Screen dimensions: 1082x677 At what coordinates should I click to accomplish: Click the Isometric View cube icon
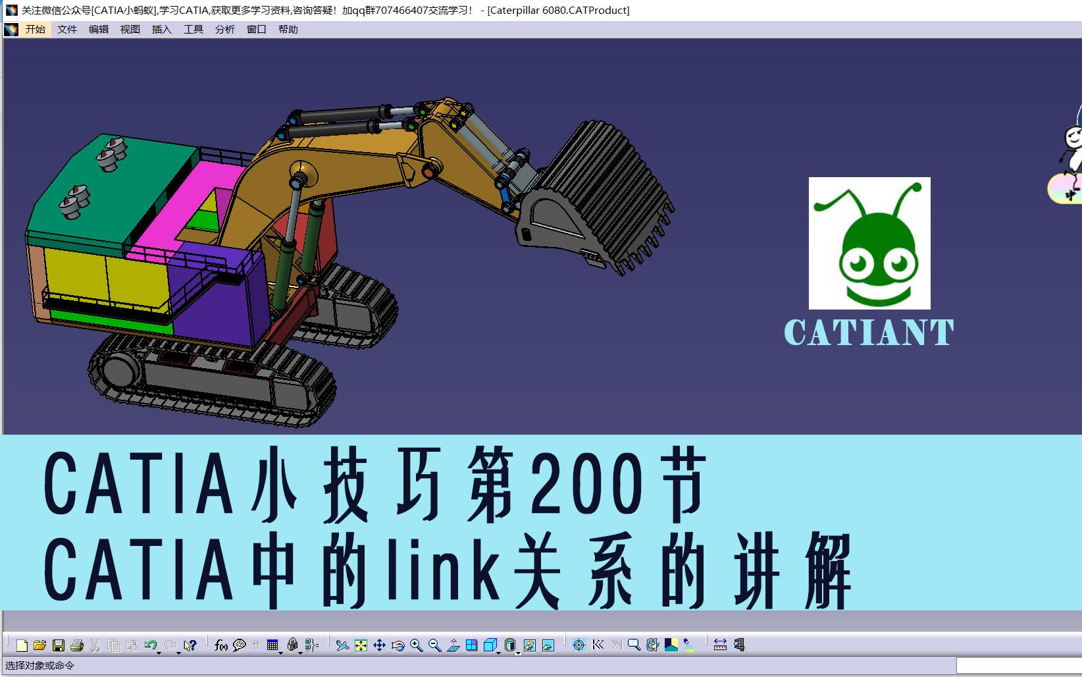(x=490, y=645)
